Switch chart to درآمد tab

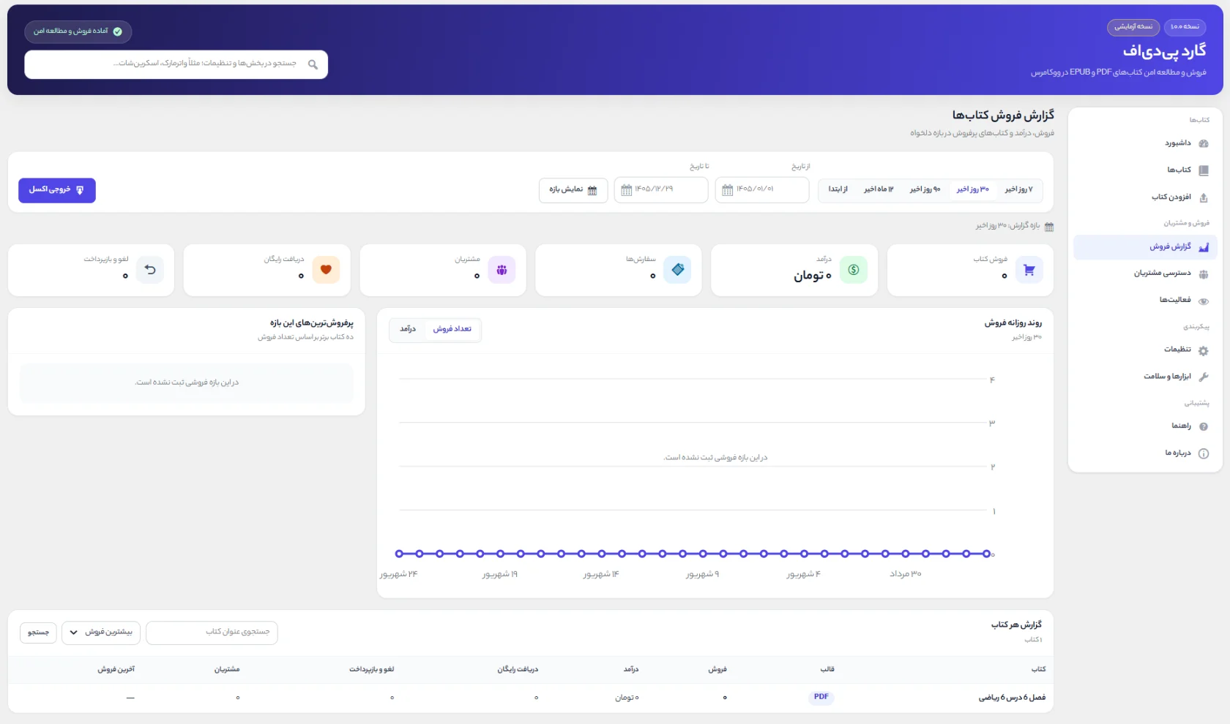408,330
